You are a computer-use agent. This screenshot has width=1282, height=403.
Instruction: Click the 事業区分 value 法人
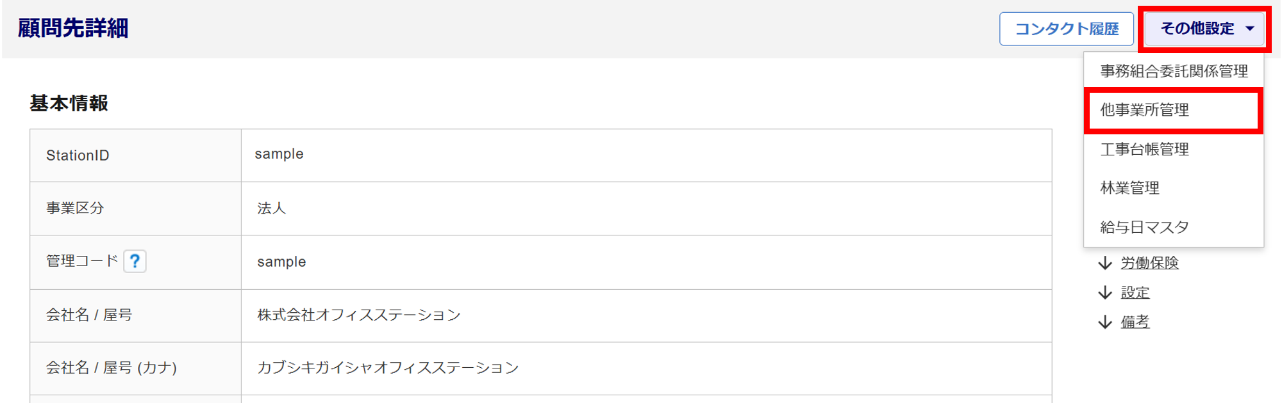pos(272,209)
